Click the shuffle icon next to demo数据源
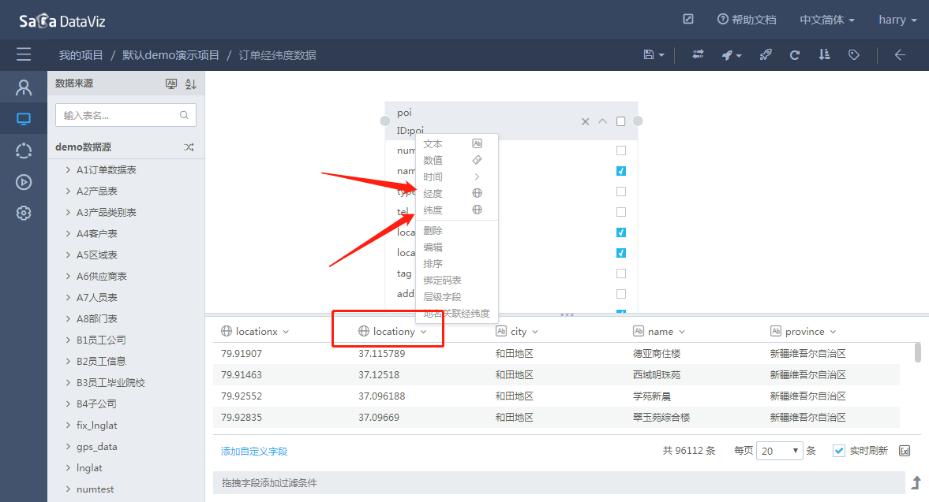The image size is (929, 502). tap(189, 147)
